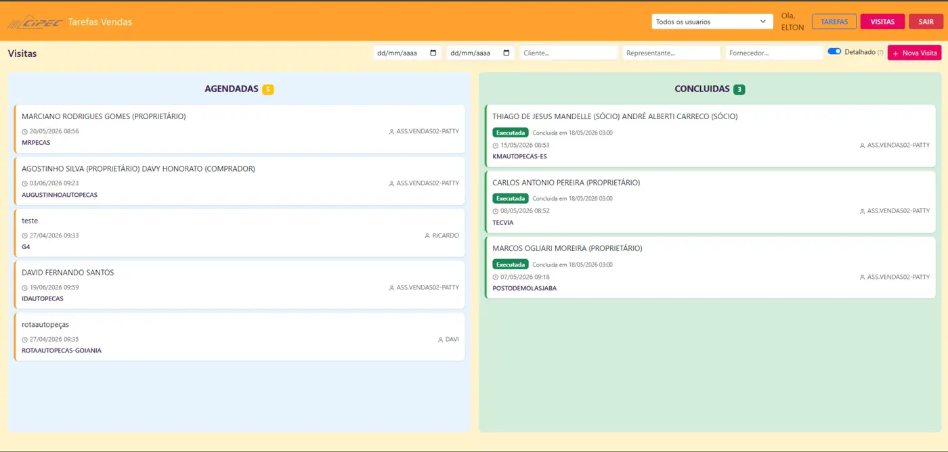Click clock icon next to 19/06/2026 09:59
948x452 pixels.
(25, 288)
